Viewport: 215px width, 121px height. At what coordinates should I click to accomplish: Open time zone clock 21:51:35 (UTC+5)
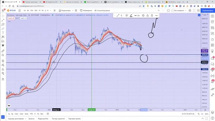(188, 114)
